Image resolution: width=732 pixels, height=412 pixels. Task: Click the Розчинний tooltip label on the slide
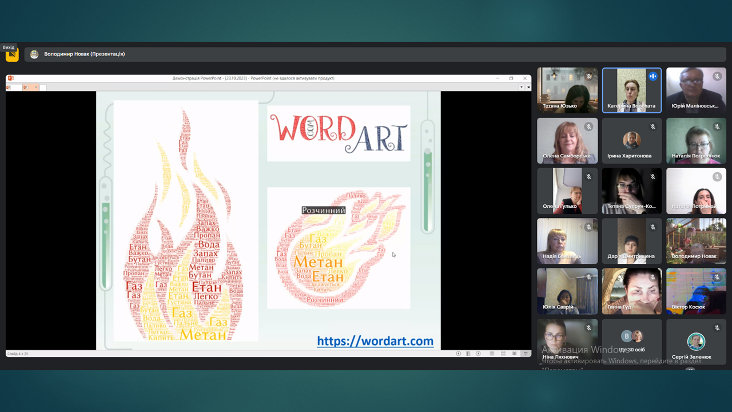coord(324,210)
